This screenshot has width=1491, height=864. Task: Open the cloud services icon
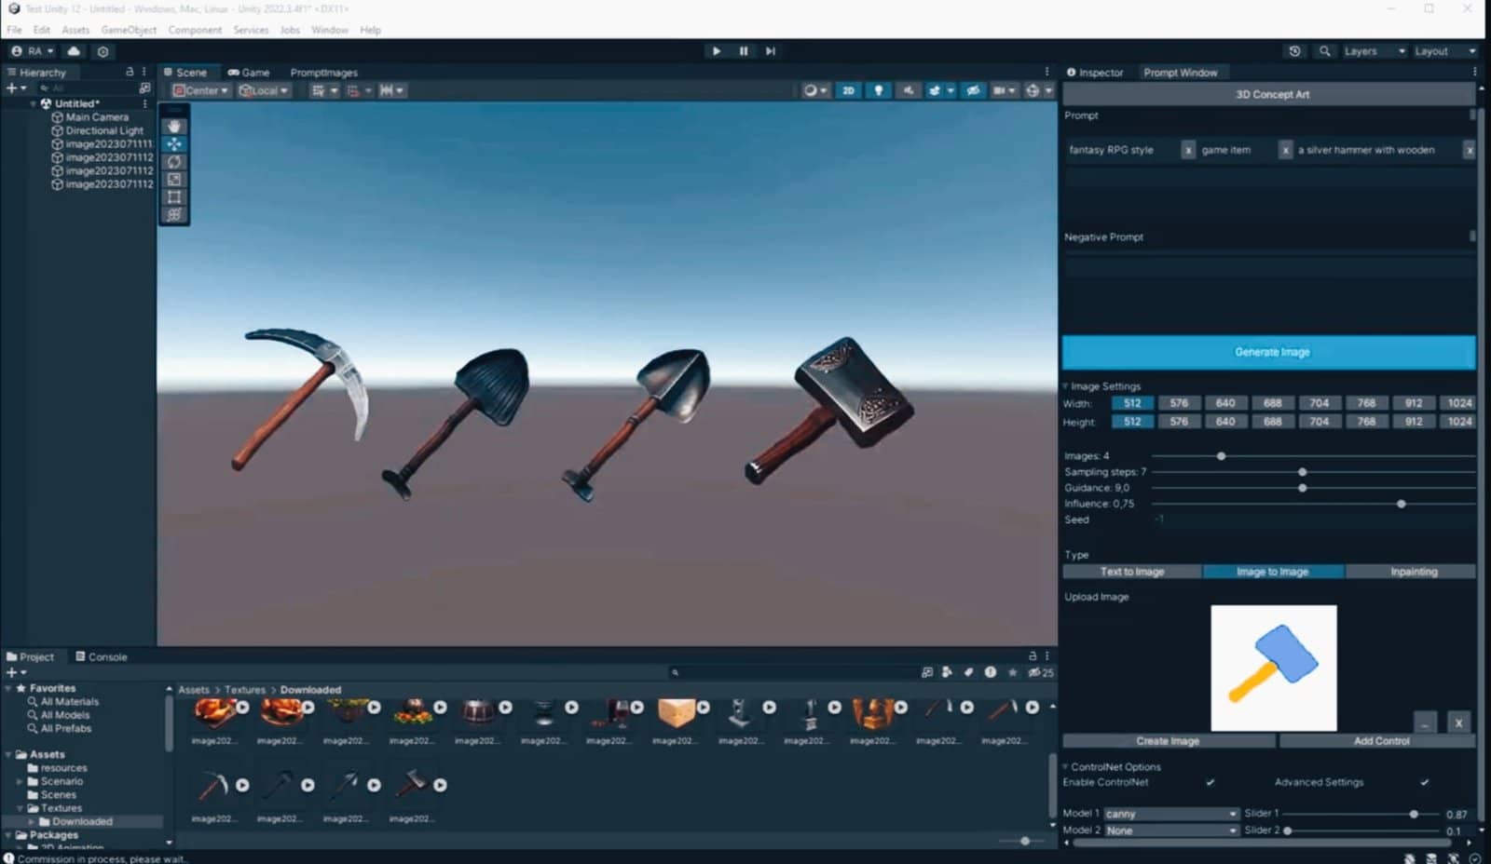point(74,51)
